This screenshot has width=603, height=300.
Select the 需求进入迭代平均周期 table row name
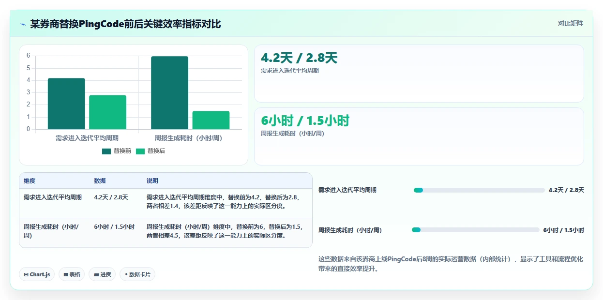[53, 197]
